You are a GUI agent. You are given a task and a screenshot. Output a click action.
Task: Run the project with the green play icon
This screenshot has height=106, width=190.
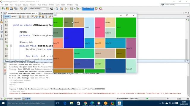pyautogui.click(x=66, y=9)
